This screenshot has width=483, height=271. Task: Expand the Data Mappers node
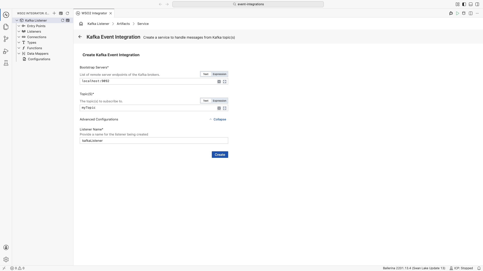tap(19, 53)
